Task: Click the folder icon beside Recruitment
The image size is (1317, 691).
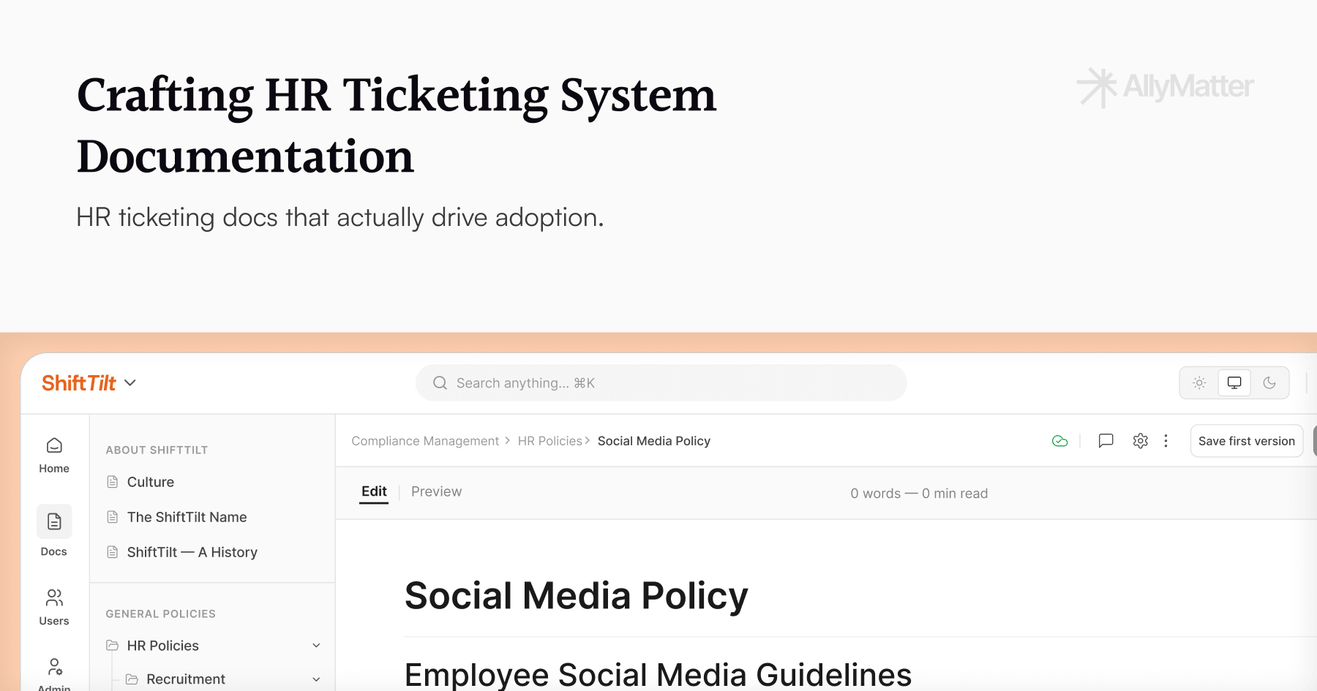Action: pos(132,679)
